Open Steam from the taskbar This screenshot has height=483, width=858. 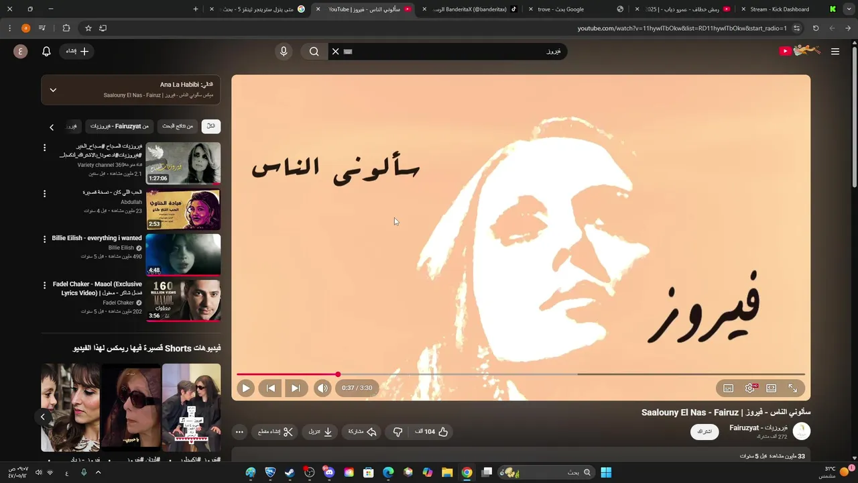tap(290, 472)
